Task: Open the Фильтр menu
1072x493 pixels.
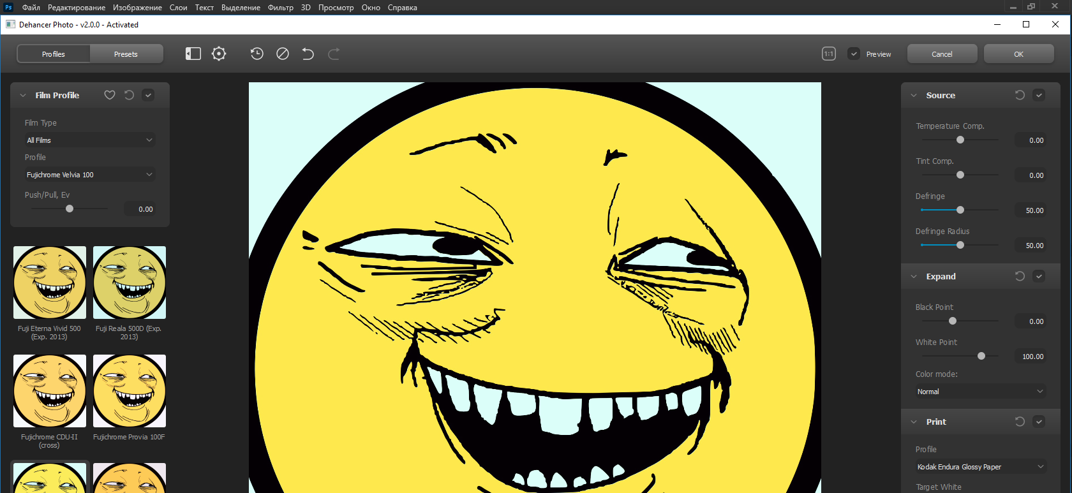Action: coord(281,8)
